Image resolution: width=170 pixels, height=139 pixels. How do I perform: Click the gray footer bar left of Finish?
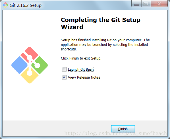coord(56,128)
